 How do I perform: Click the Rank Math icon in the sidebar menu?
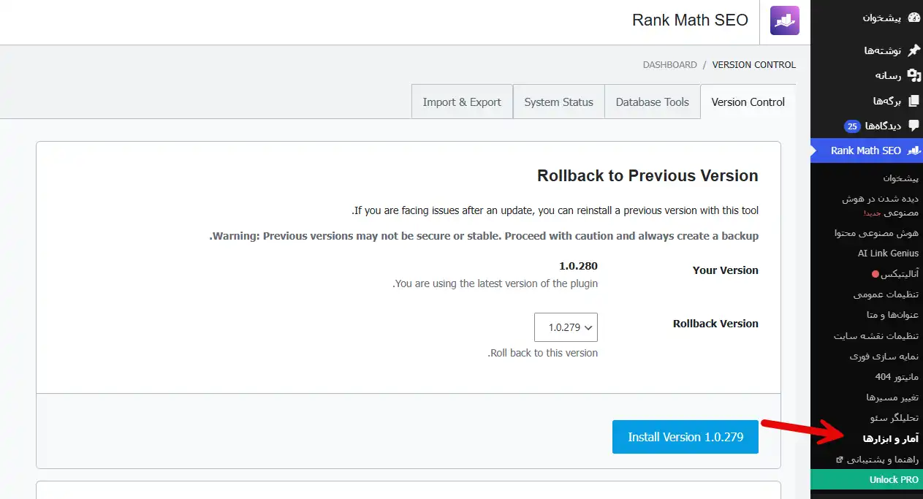913,151
